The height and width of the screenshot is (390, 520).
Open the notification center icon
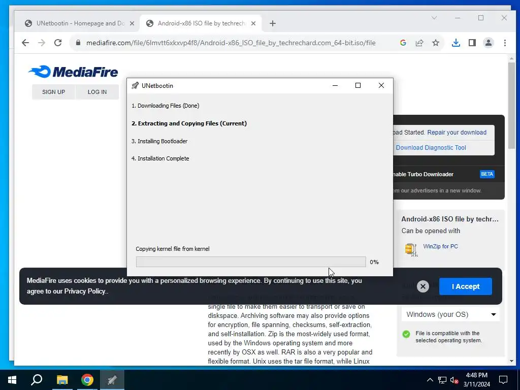click(503, 380)
